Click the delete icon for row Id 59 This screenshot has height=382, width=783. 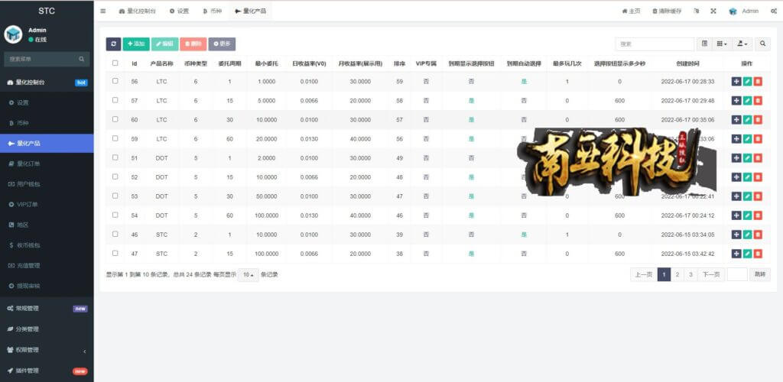[x=758, y=138]
